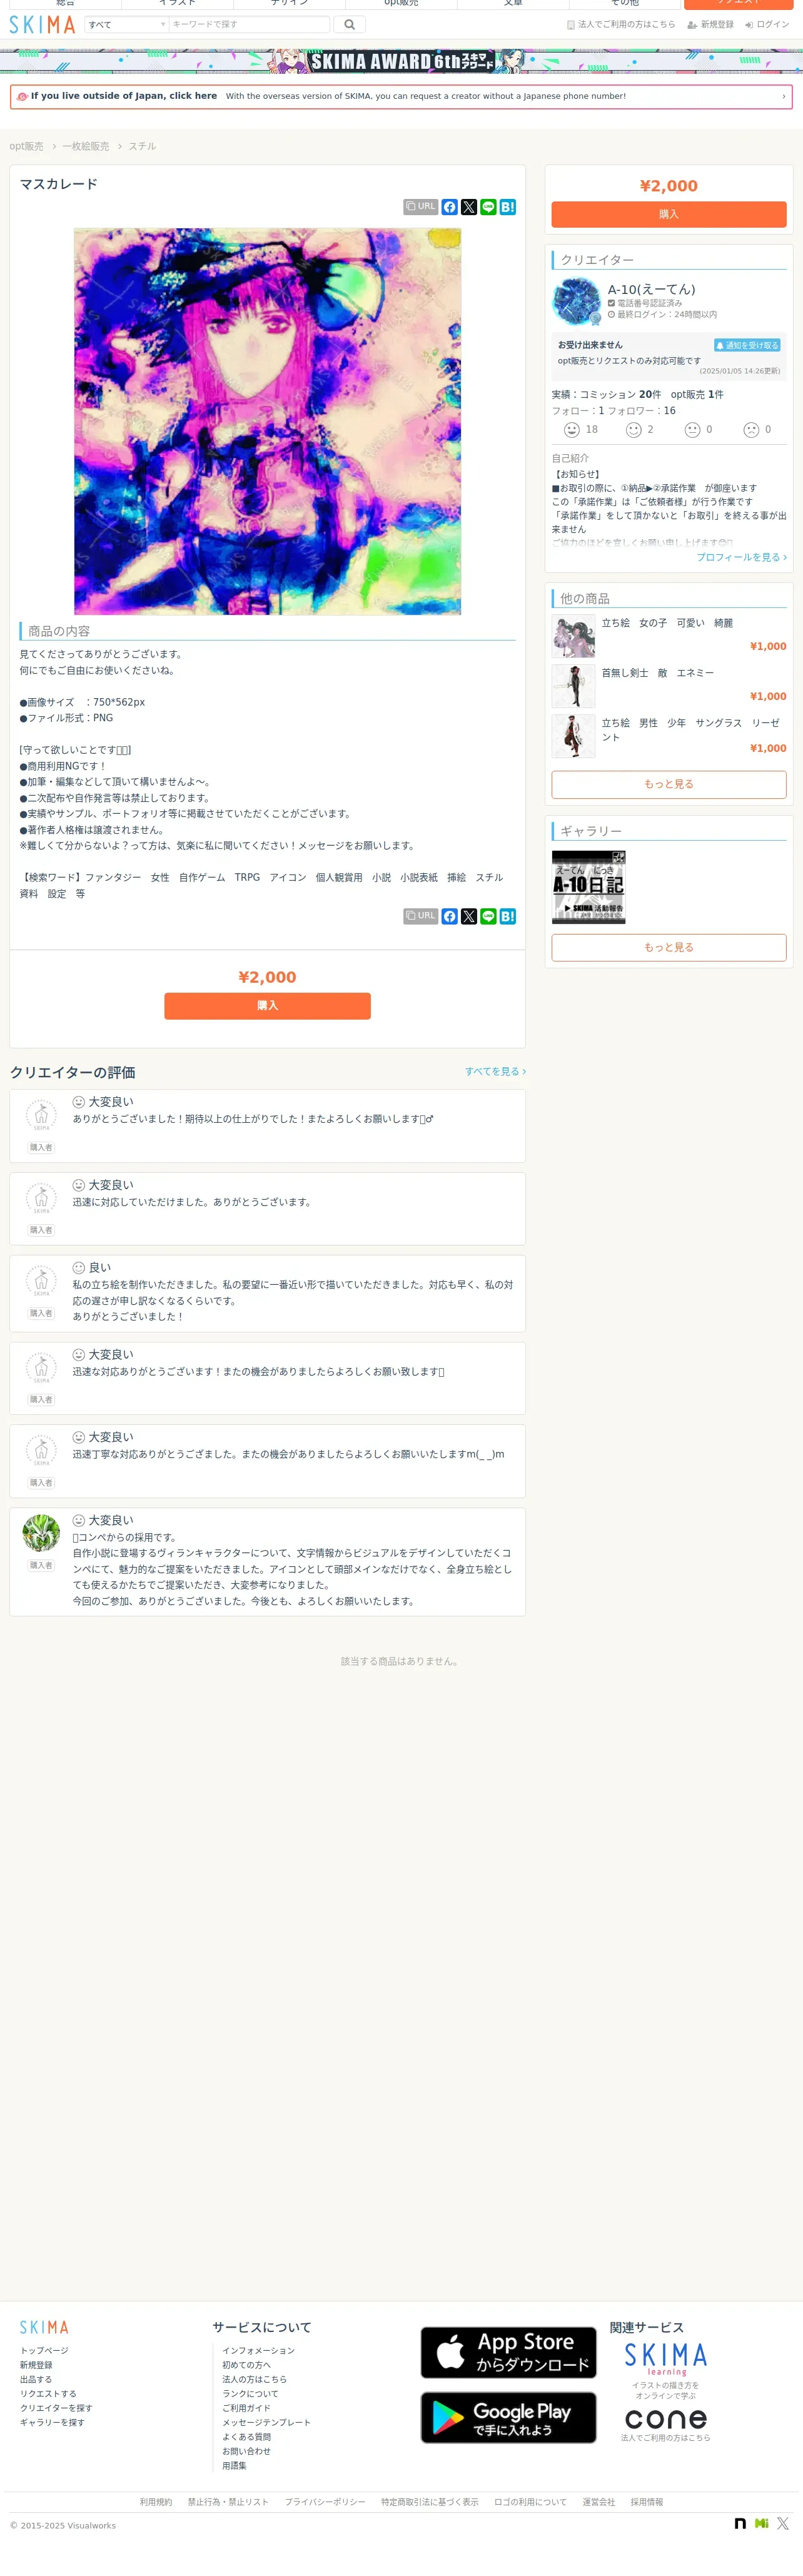The width and height of the screenshot is (803, 2576).
Task: Share on Facebook using bottom share icon
Action: pyautogui.click(x=450, y=916)
